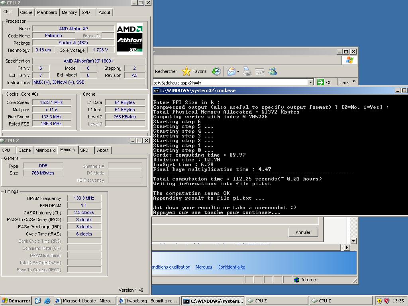The width and height of the screenshot is (408, 306).
Task: Click the 13:35 system clock
Action: 398,301
